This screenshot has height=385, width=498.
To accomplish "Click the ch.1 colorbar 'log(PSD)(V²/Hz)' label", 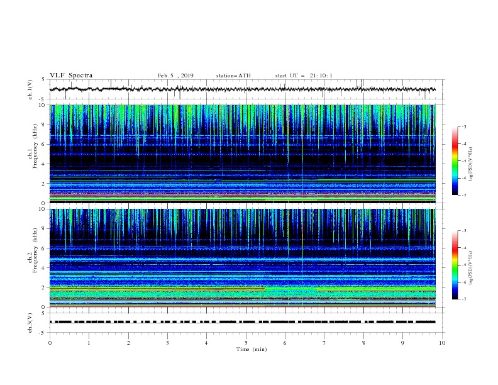I will click(471, 164).
